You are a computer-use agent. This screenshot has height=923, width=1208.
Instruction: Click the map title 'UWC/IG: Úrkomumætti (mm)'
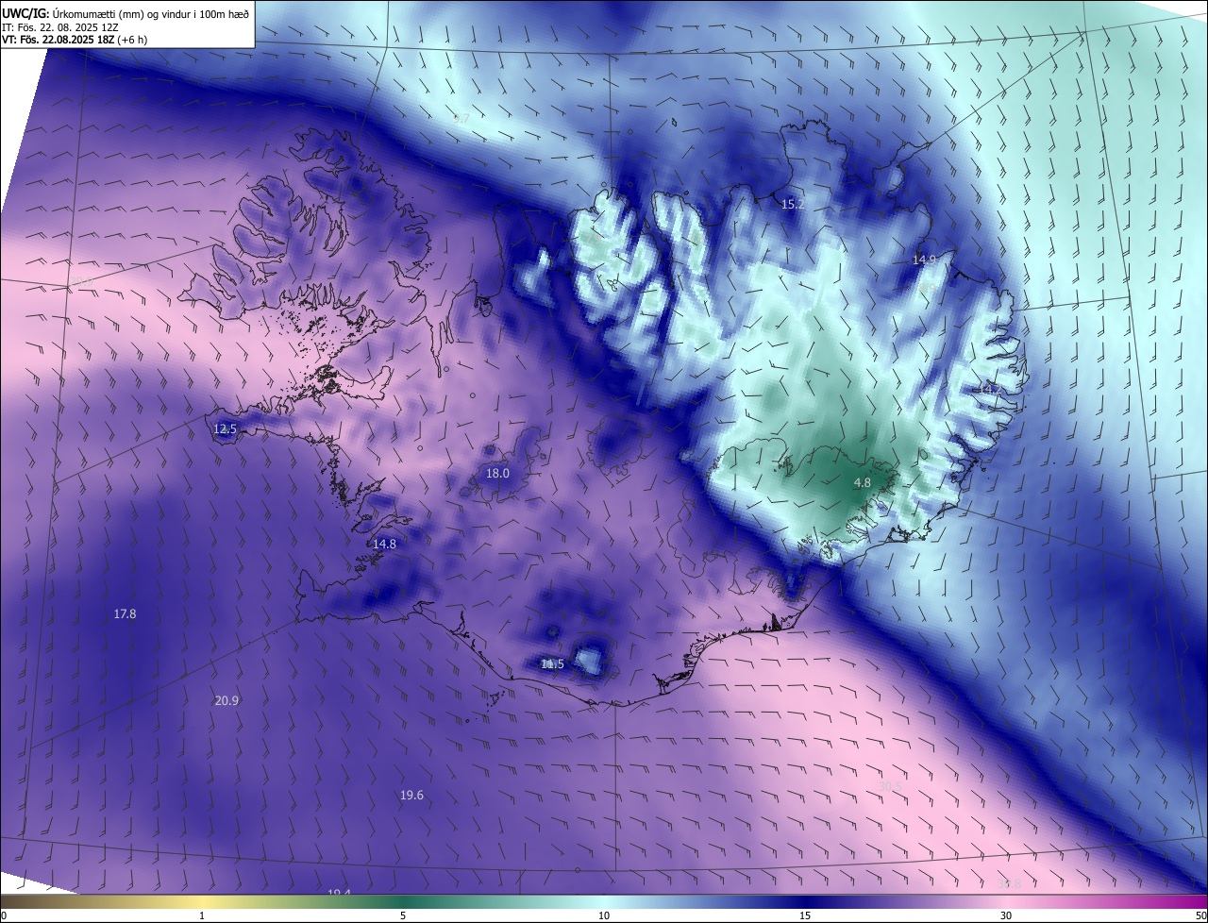click(x=73, y=12)
